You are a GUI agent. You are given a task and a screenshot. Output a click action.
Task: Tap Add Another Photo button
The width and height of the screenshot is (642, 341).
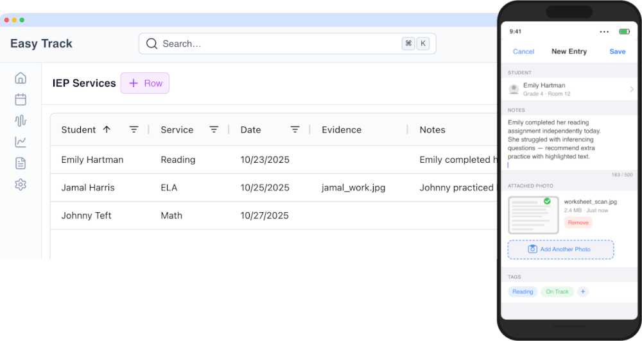pos(560,249)
